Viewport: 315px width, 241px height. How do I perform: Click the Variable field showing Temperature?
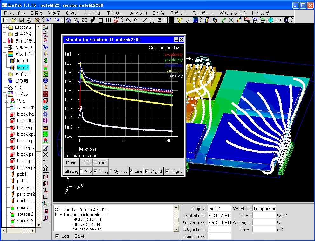click(264, 209)
